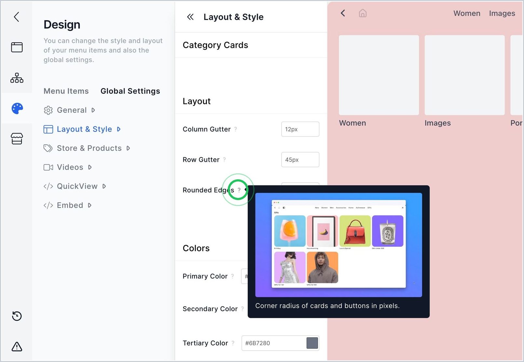Open the store icon in sidebar
Image resolution: width=524 pixels, height=362 pixels.
(x=17, y=139)
